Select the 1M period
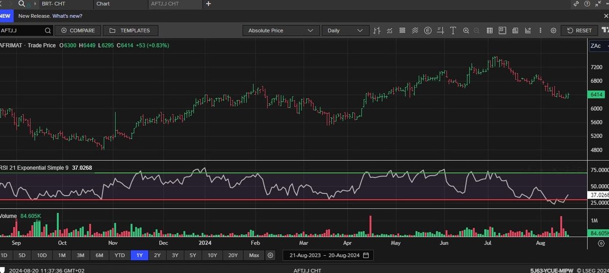609x273 pixels. 61,255
